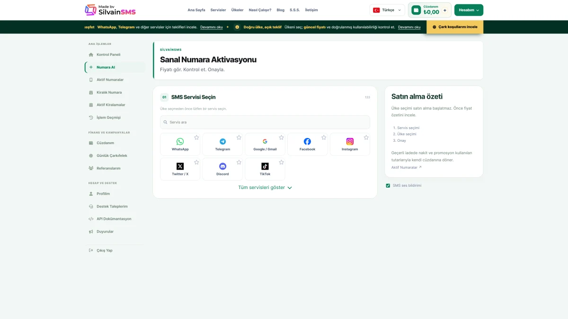This screenshot has width=568, height=319.
Task: Choose the Instagram service icon
Action: [350, 141]
